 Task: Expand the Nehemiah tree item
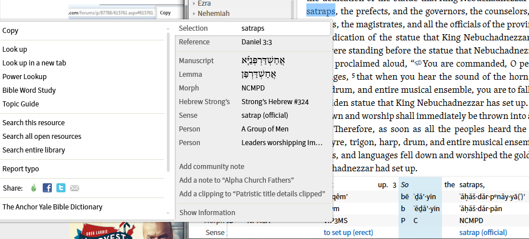point(194,14)
